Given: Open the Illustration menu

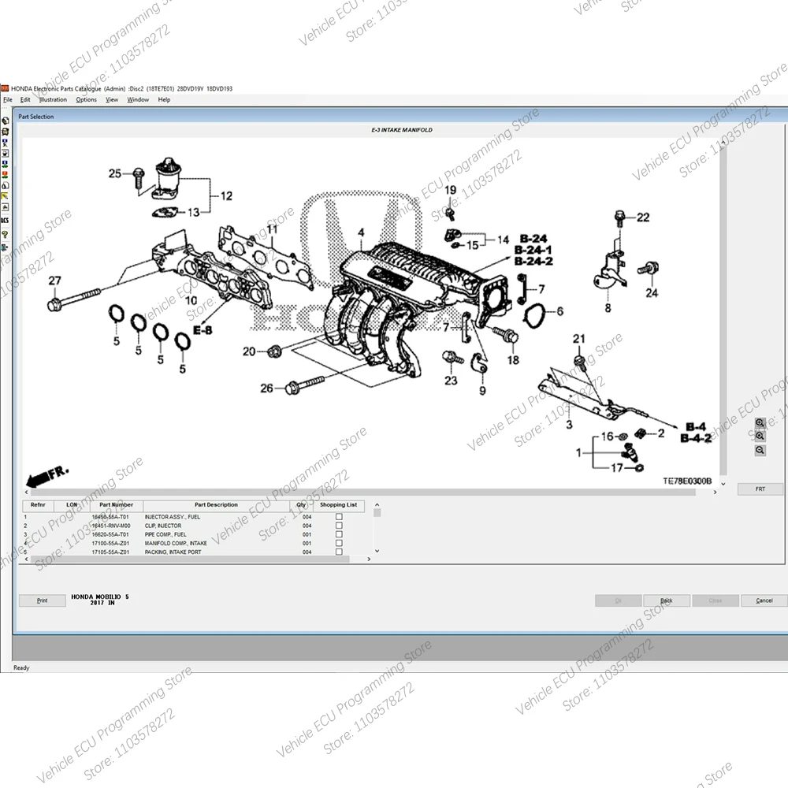Looking at the screenshot, I should coord(54,99).
